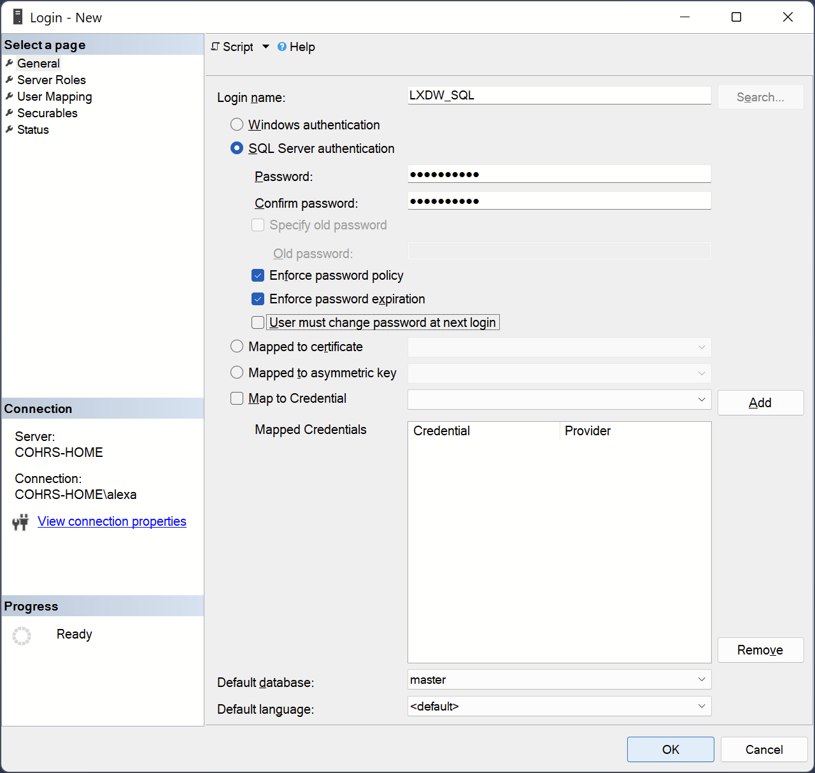Image resolution: width=815 pixels, height=773 pixels.
Task: Click the Script toolbar icon
Action: (x=216, y=47)
